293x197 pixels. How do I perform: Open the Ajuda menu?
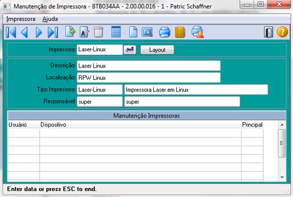50,19
